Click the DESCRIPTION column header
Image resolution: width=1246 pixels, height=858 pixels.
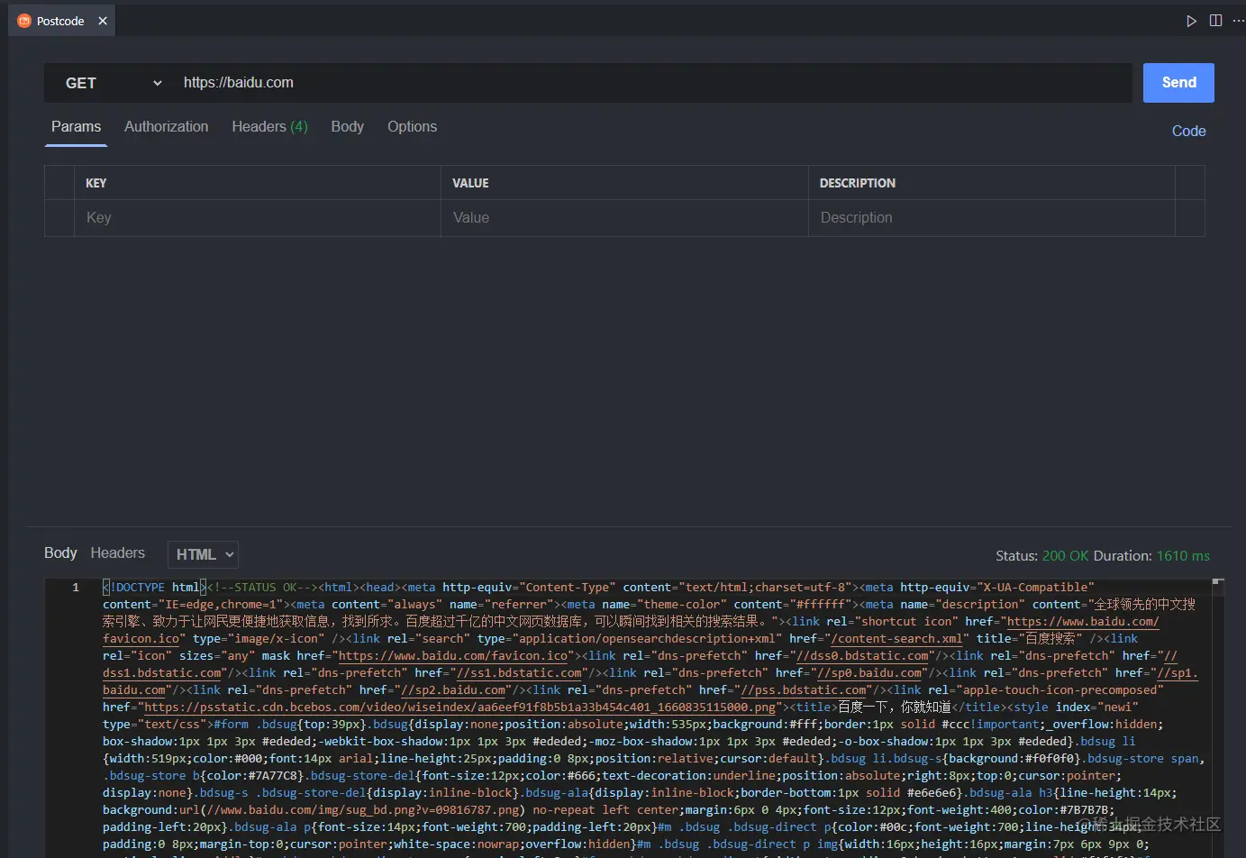[x=858, y=183]
